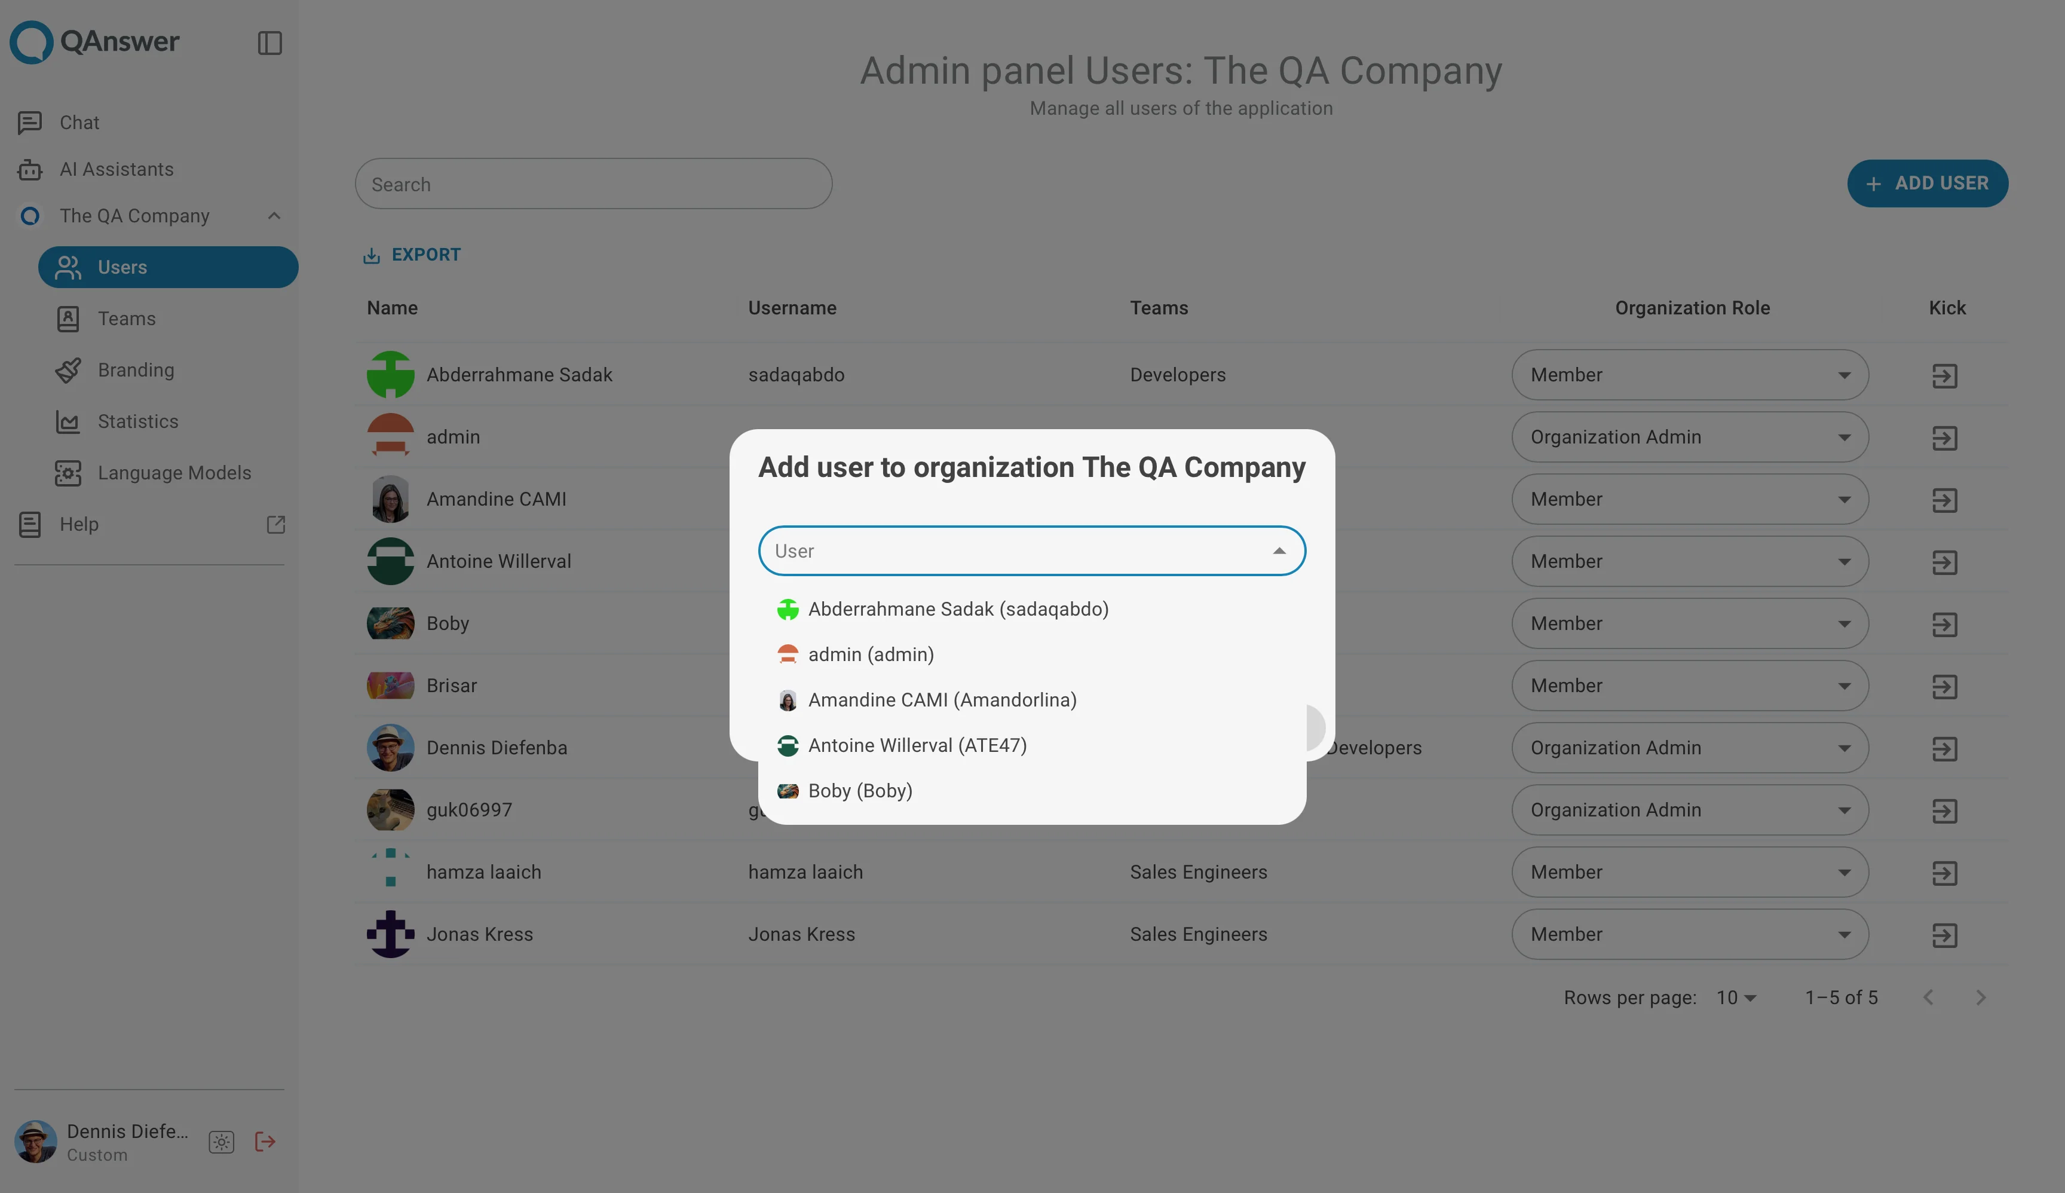Kick Amandine CAMI icon
The image size is (2065, 1193).
(1944, 501)
